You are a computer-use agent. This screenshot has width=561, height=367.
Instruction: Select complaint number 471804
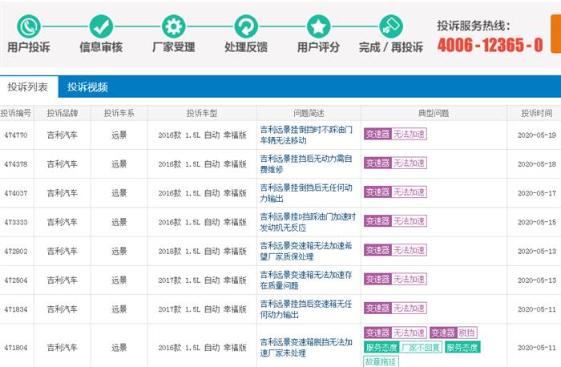click(16, 347)
